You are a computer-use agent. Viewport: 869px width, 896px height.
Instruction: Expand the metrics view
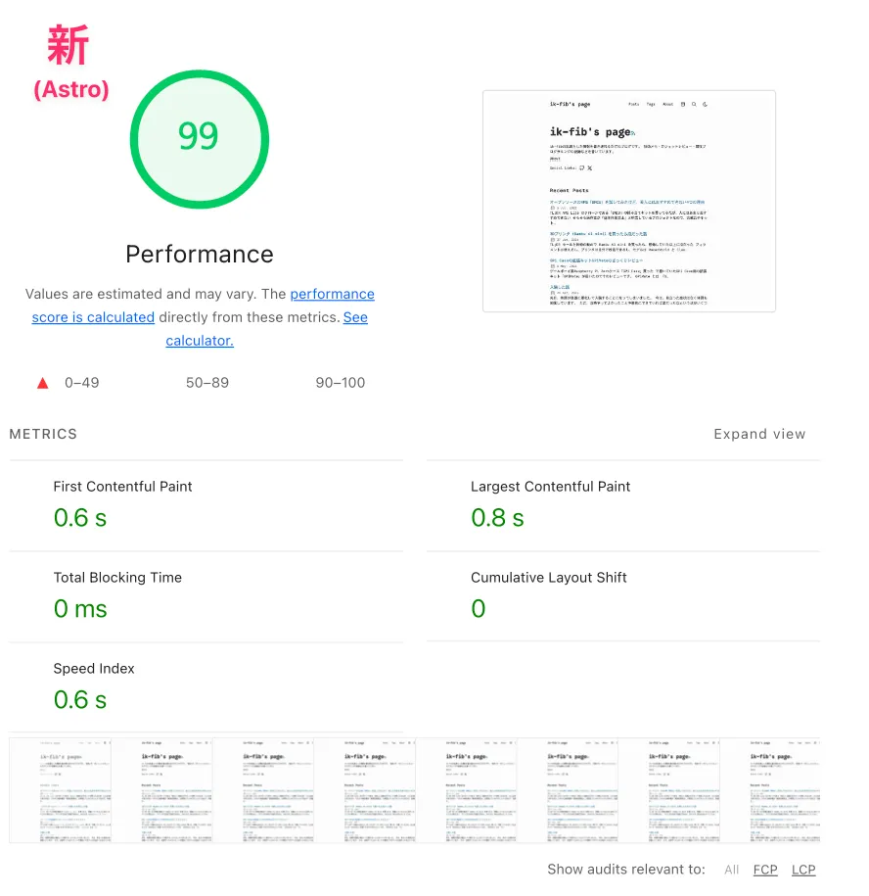759,434
